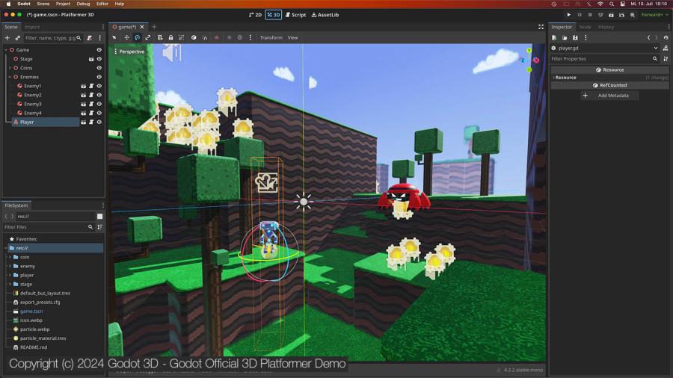Click the Save resource floppy icon in Inspector

(x=575, y=37)
